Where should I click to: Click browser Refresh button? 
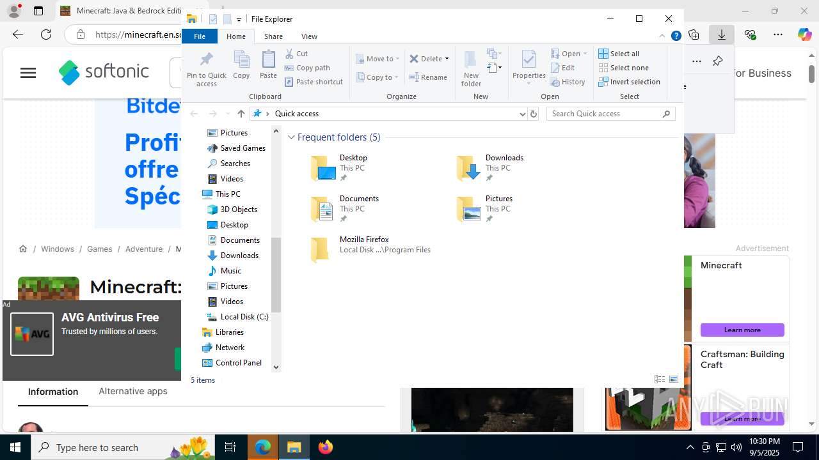46,34
